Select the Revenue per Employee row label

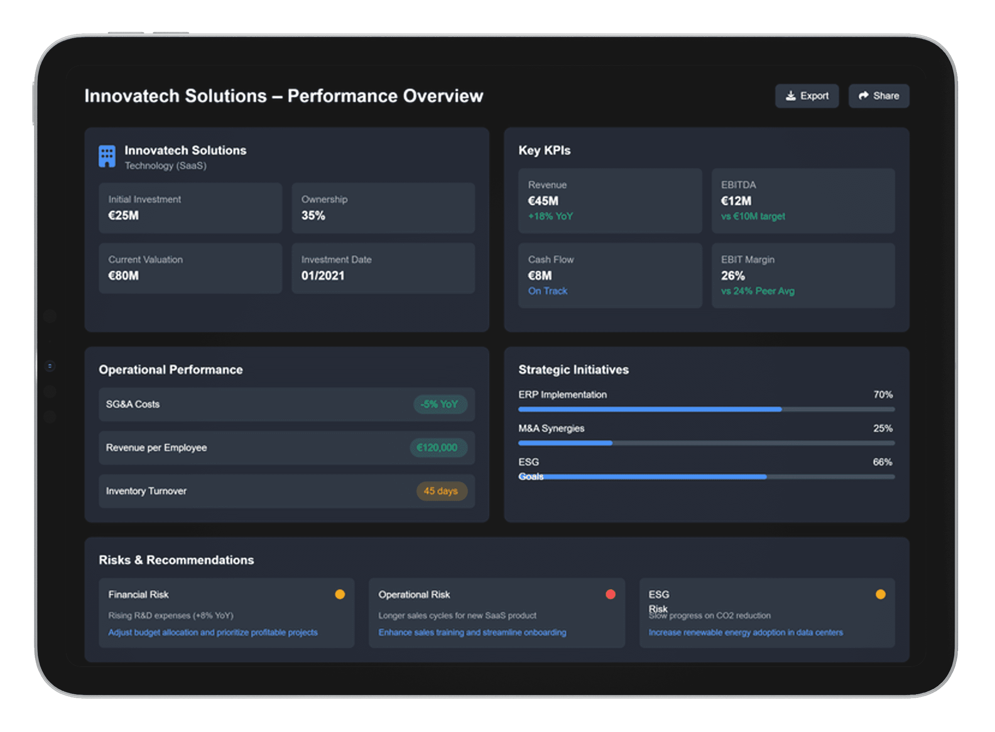pyautogui.click(x=156, y=447)
